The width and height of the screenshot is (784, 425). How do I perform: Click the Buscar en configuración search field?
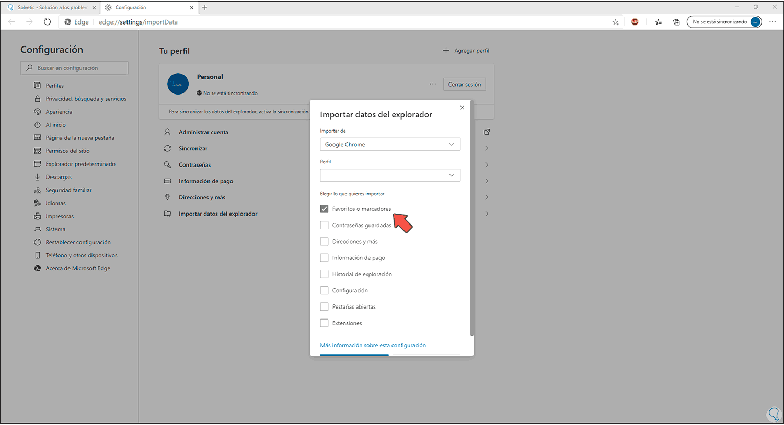pyautogui.click(x=74, y=68)
